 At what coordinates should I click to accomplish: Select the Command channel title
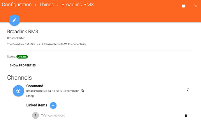coord(35,86)
